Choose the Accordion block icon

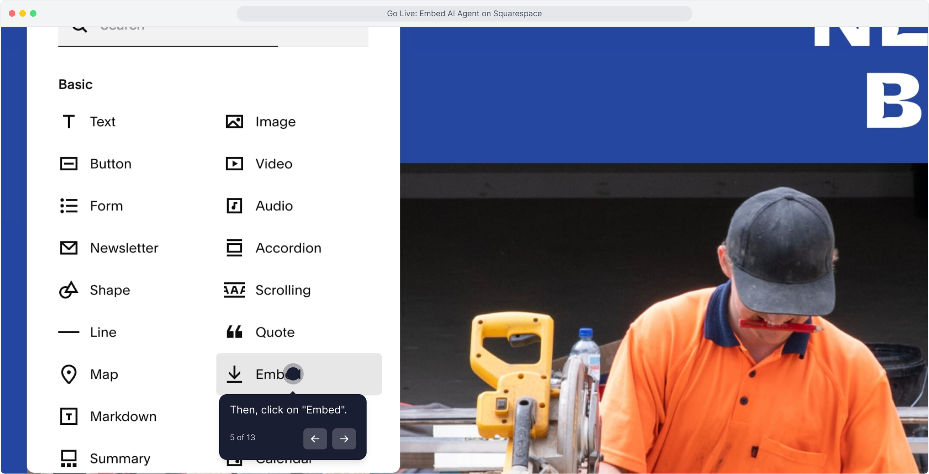click(x=234, y=248)
